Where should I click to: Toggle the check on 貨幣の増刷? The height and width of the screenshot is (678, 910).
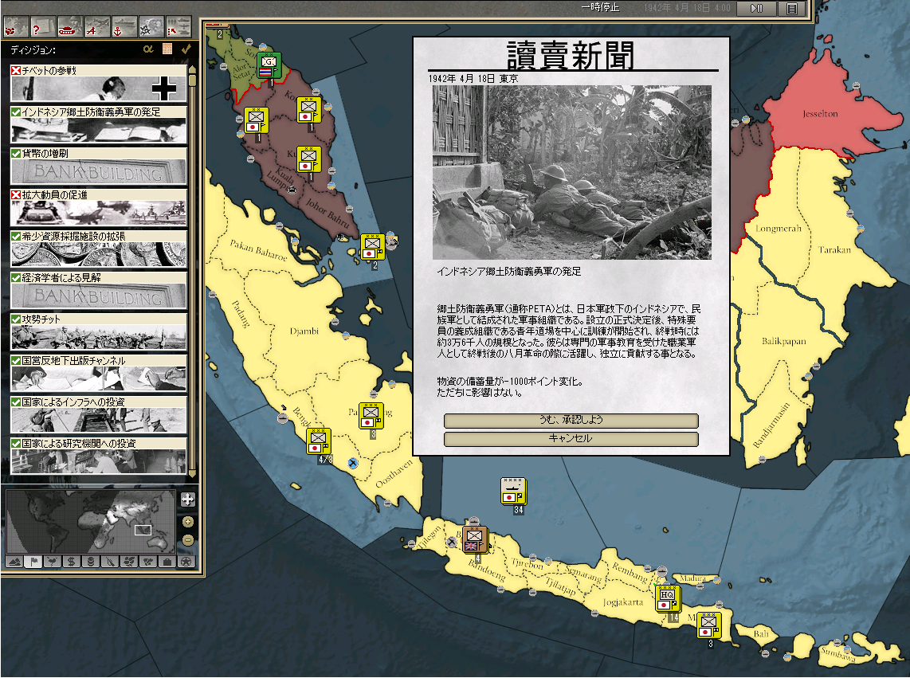(x=16, y=153)
